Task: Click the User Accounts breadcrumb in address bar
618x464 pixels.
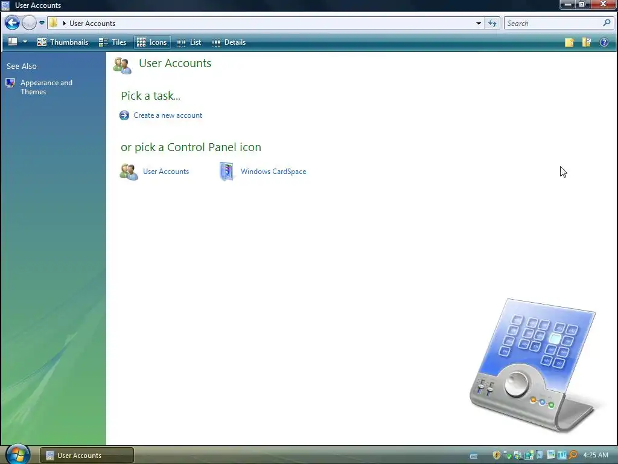Action: (92, 24)
